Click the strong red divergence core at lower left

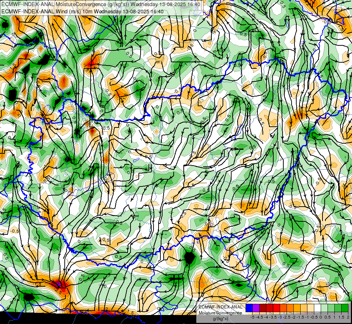pos(59,285)
